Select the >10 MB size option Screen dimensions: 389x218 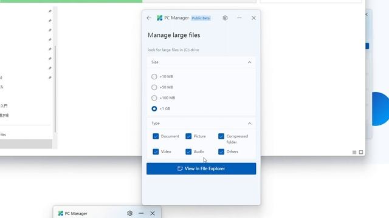click(x=154, y=77)
